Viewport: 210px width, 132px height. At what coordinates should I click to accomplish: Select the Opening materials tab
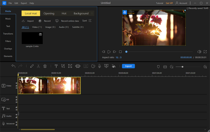[49, 13]
